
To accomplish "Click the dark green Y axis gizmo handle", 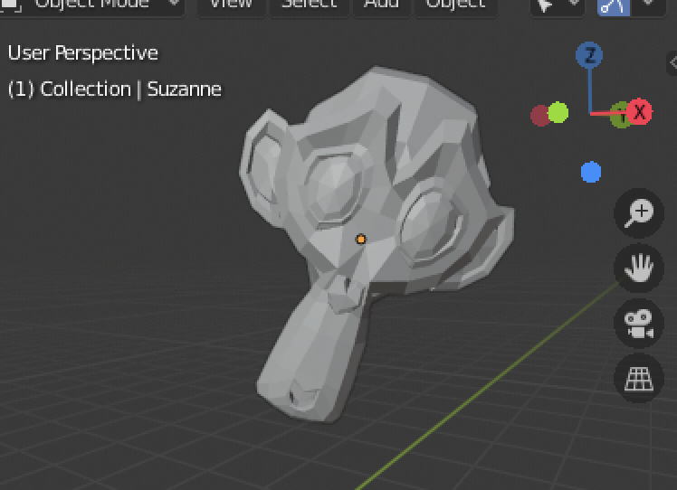I will pos(621,115).
